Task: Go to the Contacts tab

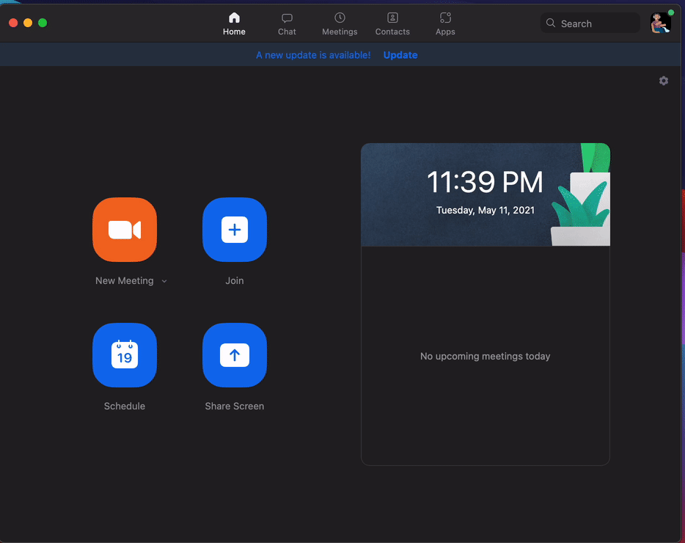Action: tap(392, 23)
